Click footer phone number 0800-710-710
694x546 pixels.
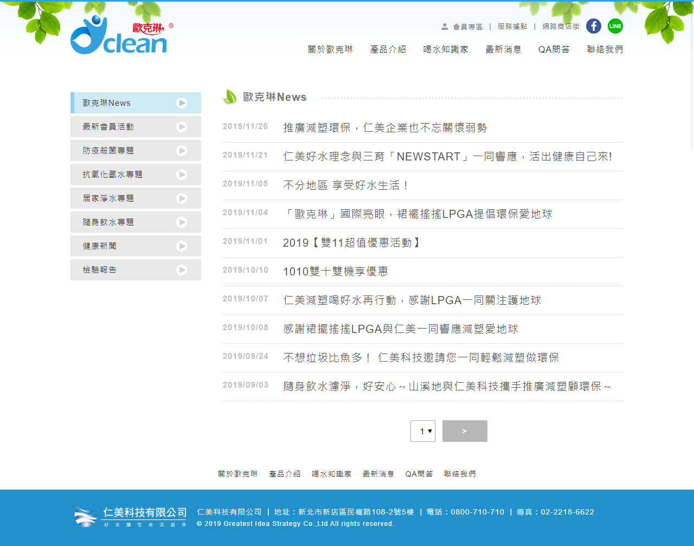pos(477,512)
